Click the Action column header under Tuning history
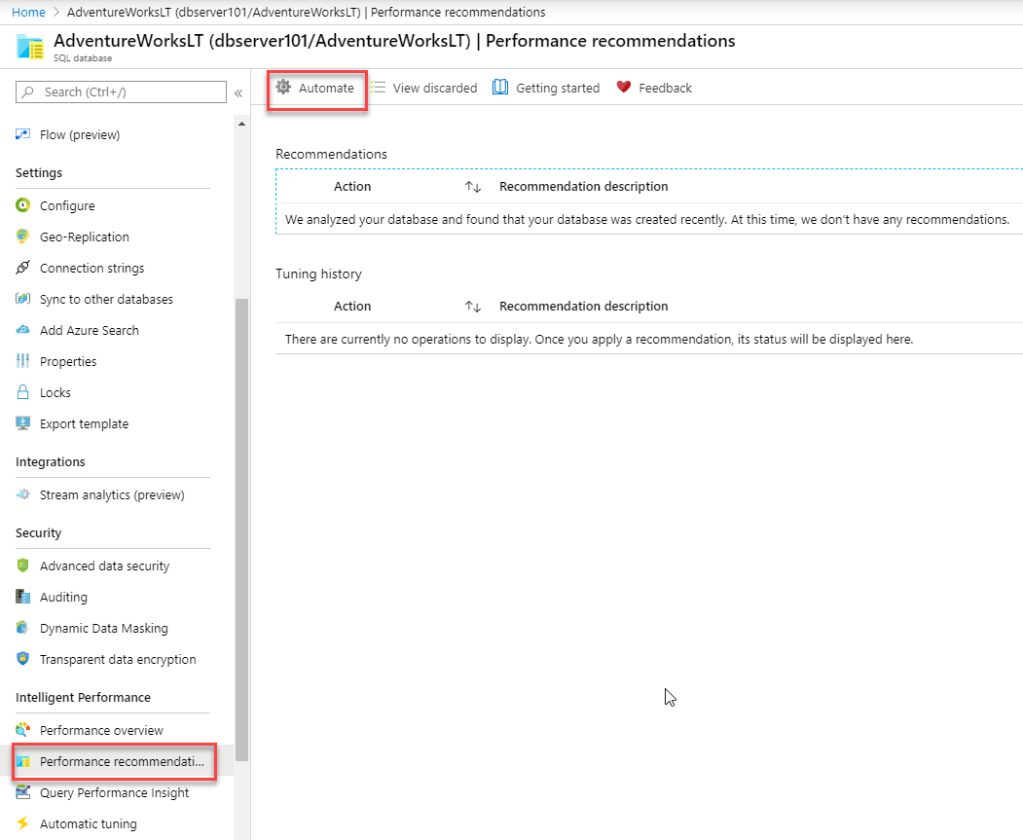This screenshot has height=840, width=1023. 352,306
